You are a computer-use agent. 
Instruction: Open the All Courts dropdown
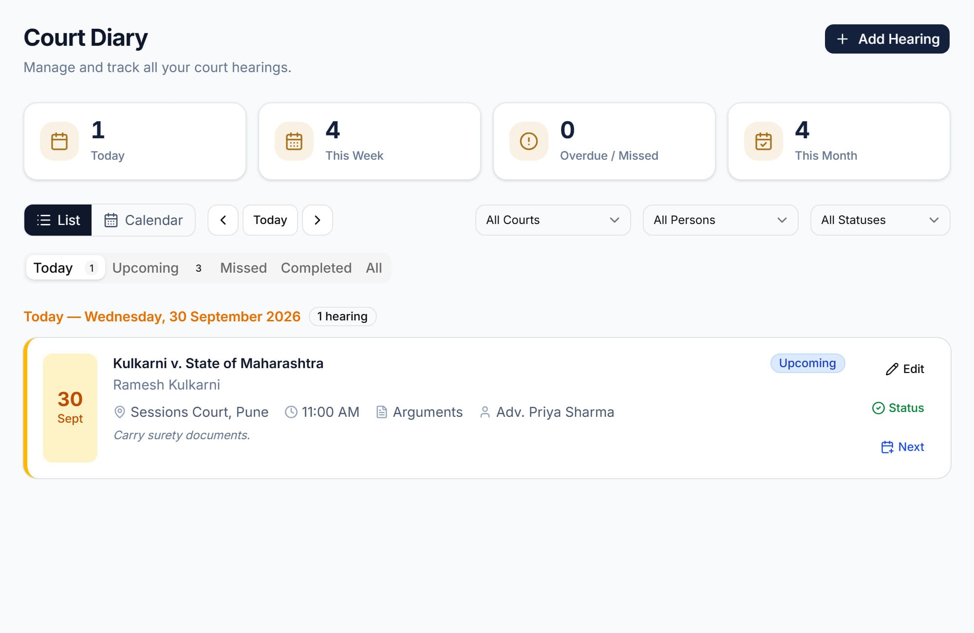click(x=553, y=220)
